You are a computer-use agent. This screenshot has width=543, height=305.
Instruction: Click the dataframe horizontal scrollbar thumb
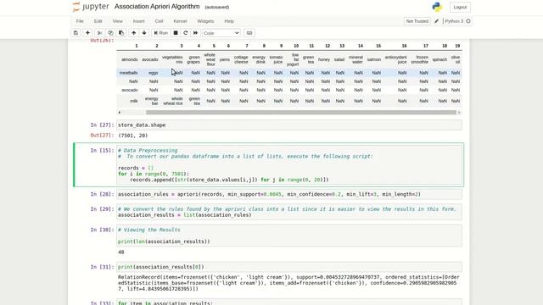pyautogui.click(x=301, y=113)
